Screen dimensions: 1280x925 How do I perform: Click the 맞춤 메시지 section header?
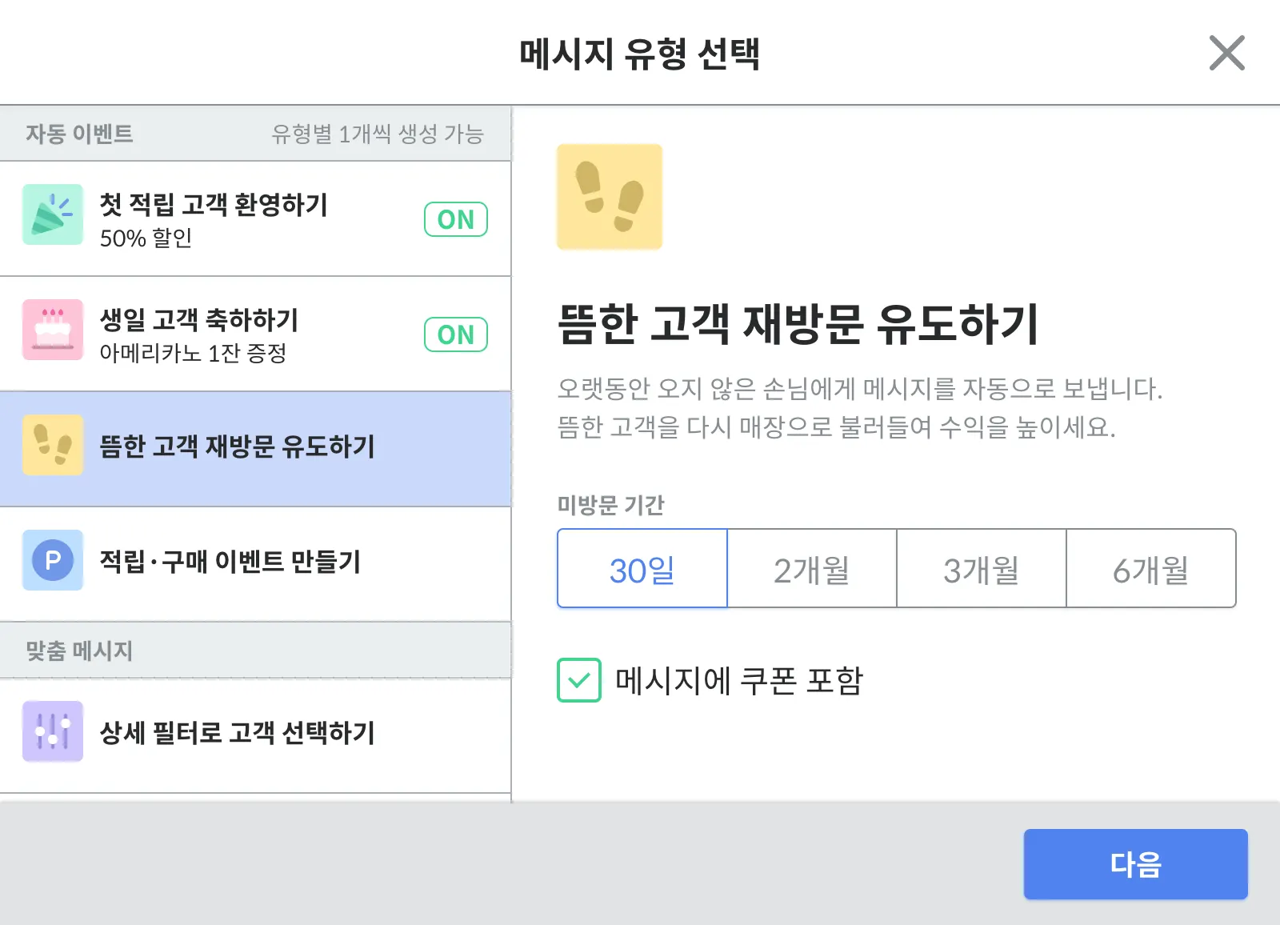click(x=78, y=651)
